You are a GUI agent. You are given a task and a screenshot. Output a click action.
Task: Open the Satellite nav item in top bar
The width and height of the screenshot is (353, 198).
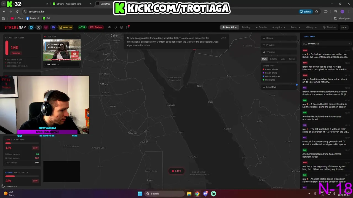coord(261,27)
